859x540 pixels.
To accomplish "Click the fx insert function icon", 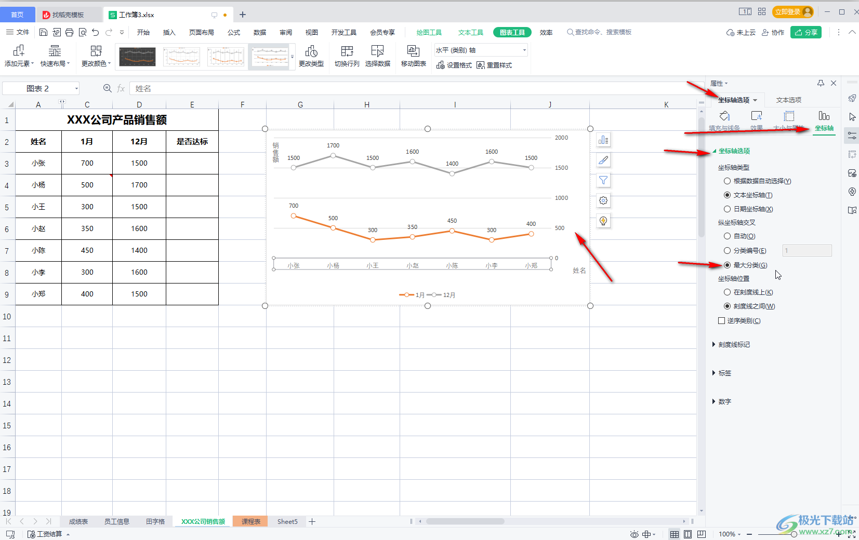I will pyautogui.click(x=121, y=88).
